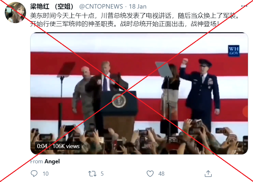
Task: Click the Angel video source link
Action: [x=52, y=161]
